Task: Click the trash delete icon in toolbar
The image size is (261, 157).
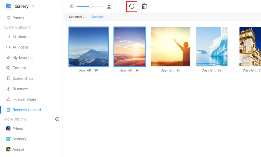Action: tap(144, 7)
